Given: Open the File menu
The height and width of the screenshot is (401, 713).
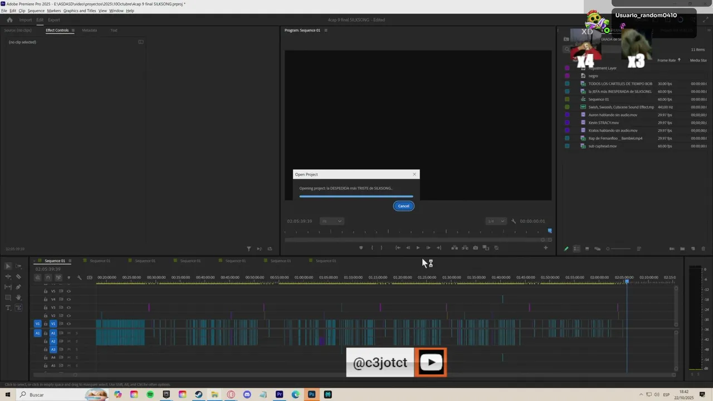Looking at the screenshot, I should click(x=4, y=11).
